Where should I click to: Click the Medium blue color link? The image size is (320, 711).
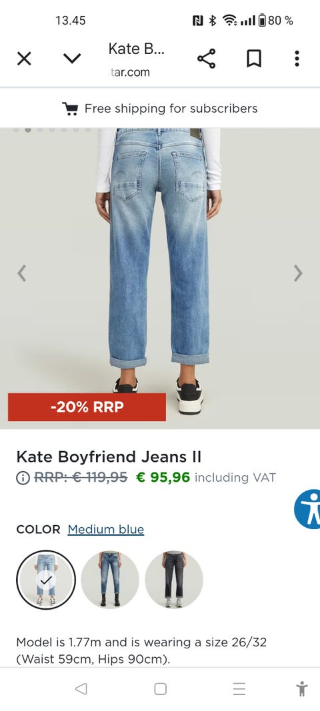click(106, 530)
